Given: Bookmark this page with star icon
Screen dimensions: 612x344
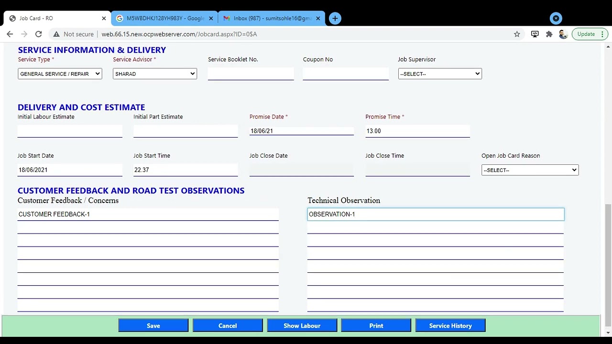Looking at the screenshot, I should coord(517,34).
